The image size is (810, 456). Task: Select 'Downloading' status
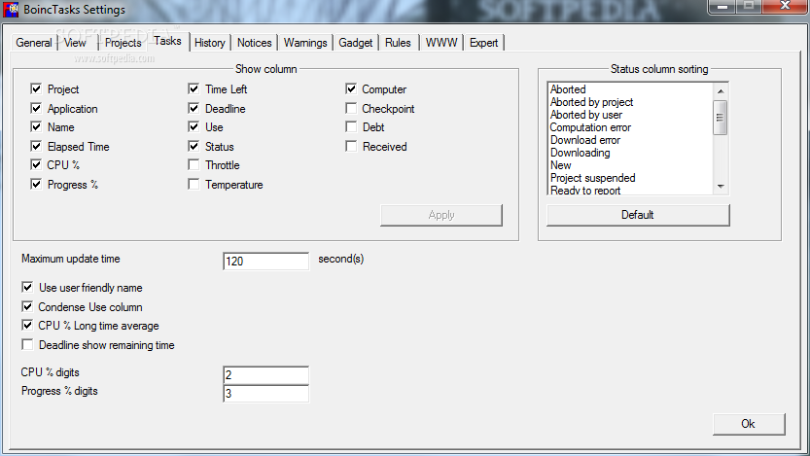click(x=581, y=153)
